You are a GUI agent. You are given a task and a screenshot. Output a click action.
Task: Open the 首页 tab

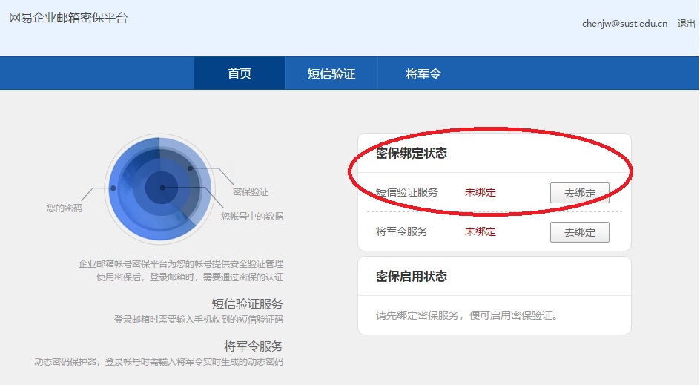(240, 73)
